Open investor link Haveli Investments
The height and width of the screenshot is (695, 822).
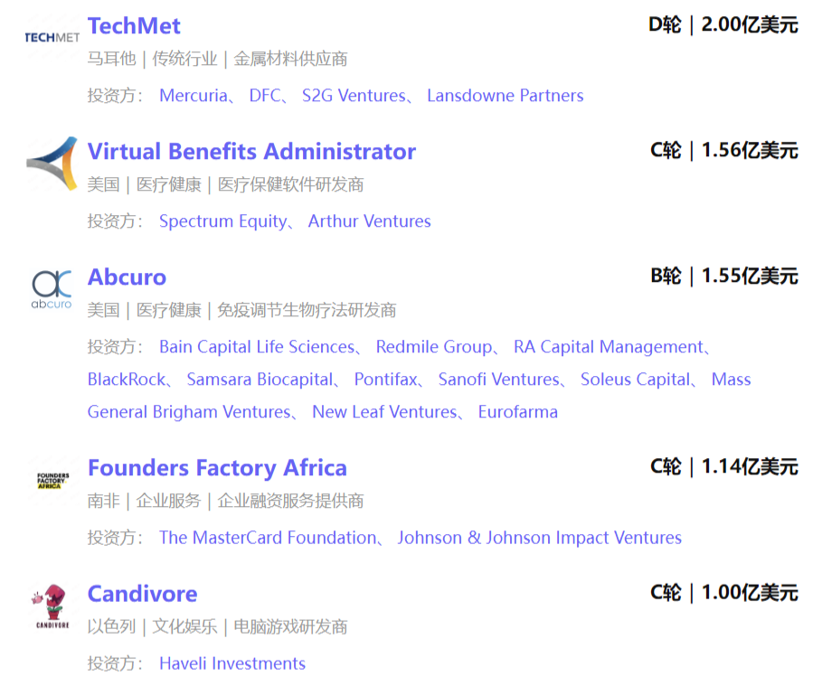232,663
